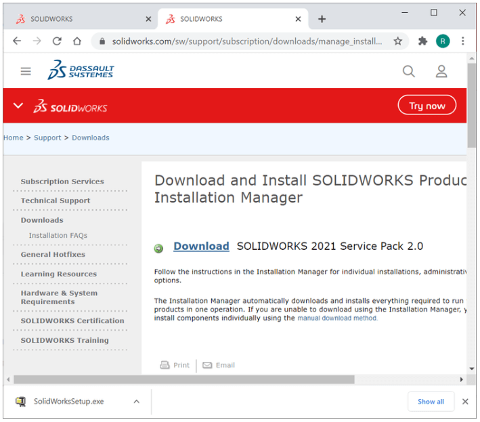Click the Support breadcrumb link
Image resolution: width=480 pixels, height=422 pixels.
47,138
